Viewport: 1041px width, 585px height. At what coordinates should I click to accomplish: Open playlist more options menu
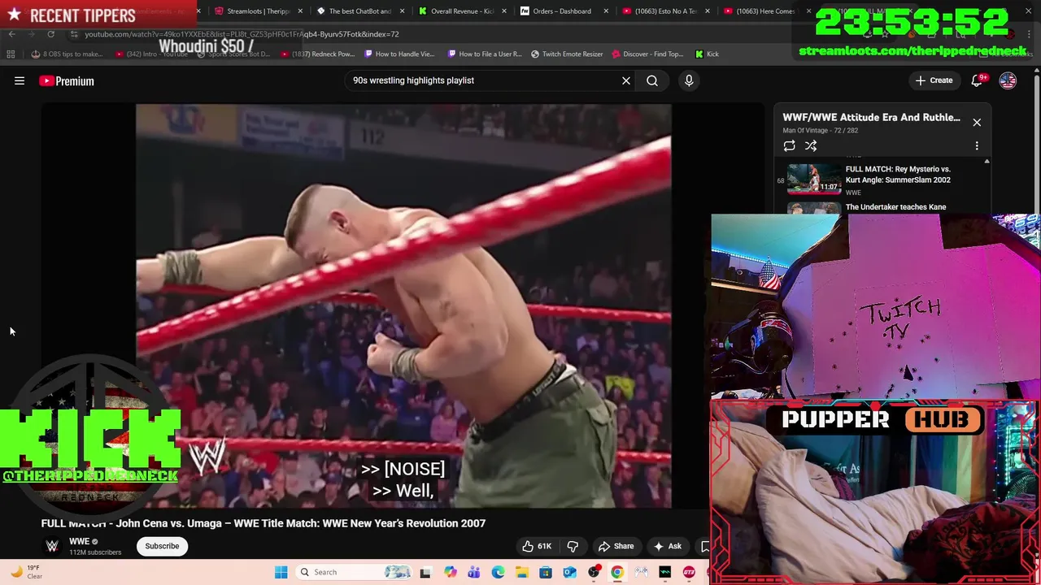[977, 146]
